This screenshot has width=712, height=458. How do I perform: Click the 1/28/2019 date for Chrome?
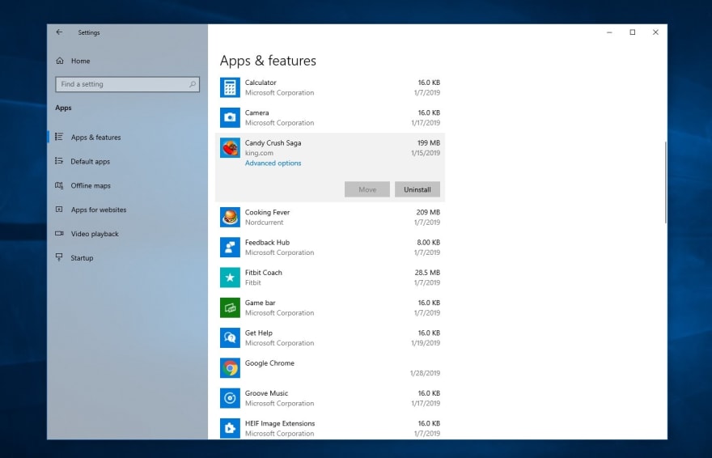(425, 373)
